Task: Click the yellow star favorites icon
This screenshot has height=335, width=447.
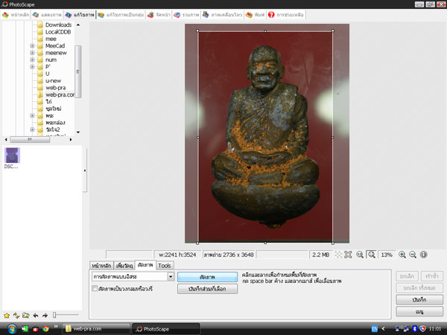Action: [x=7, y=316]
